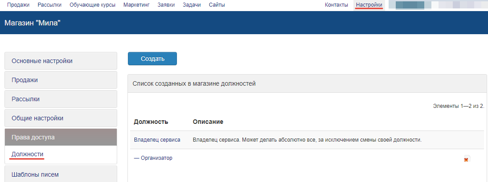Open Рассылки in the top menu bar

tap(50, 5)
